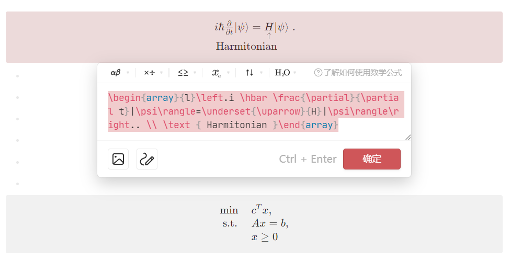Select the rendered Schrödinger equation block

point(254,37)
